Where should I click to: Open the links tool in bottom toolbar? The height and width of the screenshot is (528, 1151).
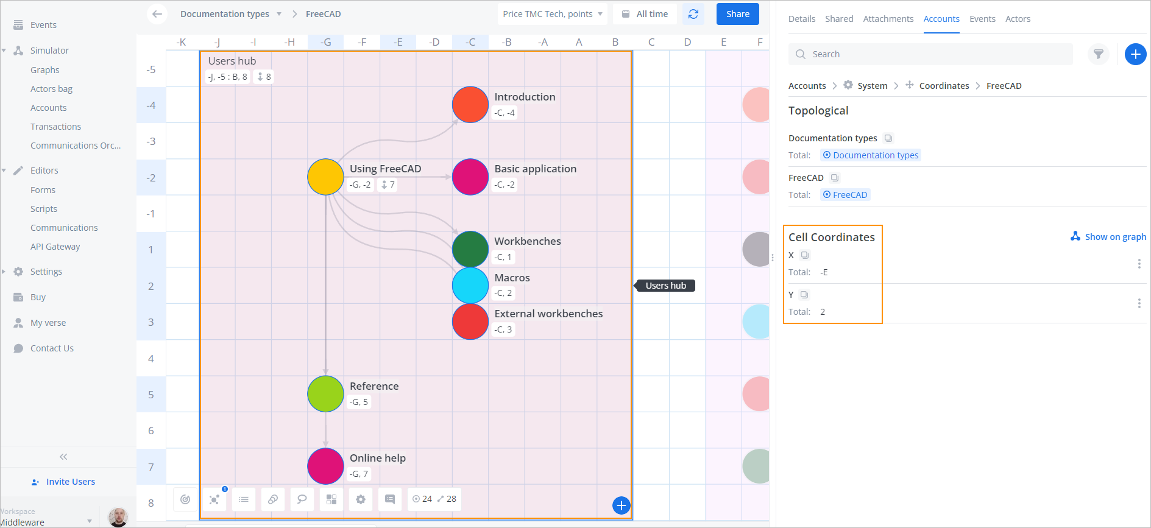(x=273, y=499)
